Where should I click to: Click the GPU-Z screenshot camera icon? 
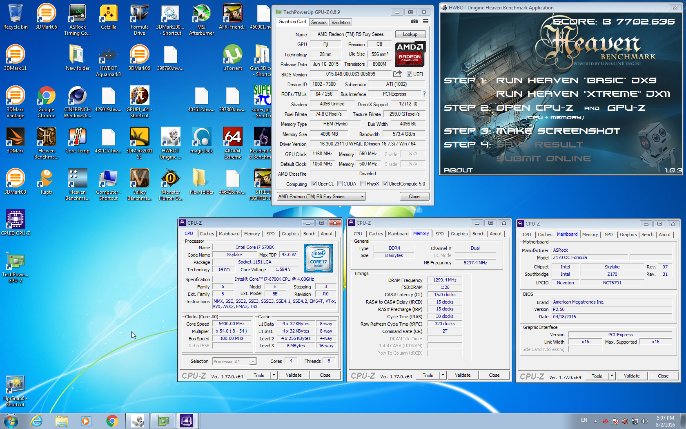(x=414, y=22)
